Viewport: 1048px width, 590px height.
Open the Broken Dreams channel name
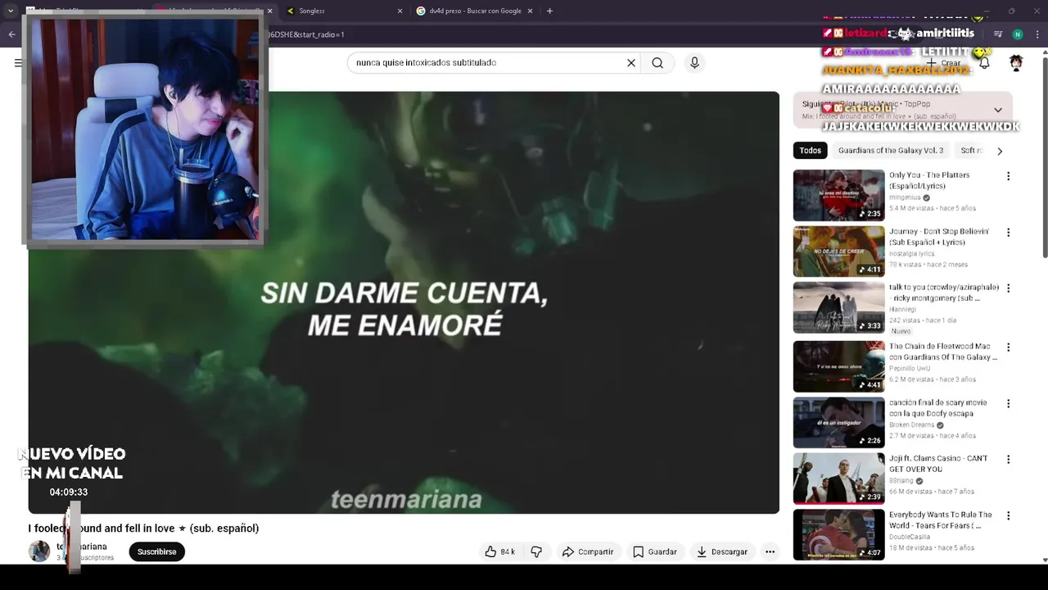point(911,425)
